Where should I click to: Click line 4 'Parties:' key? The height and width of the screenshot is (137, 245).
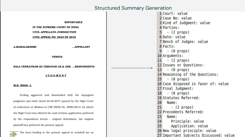click(x=171, y=28)
